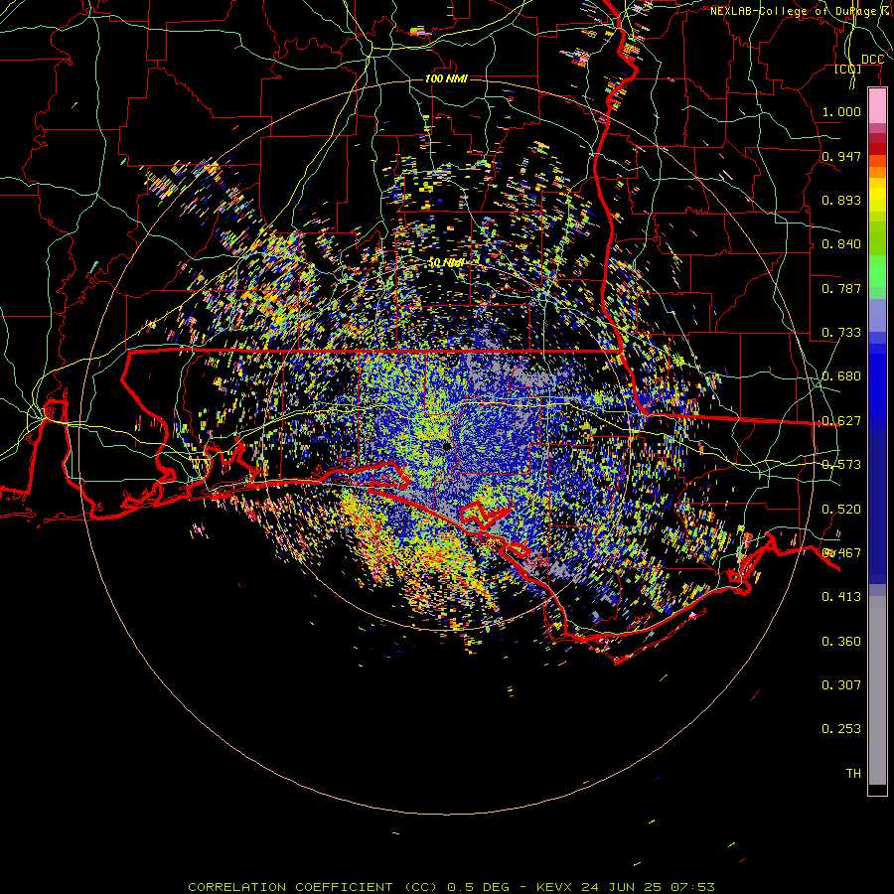The width and height of the screenshot is (894, 894).
Task: Click the 0.733 legend value
Action: 841,333
